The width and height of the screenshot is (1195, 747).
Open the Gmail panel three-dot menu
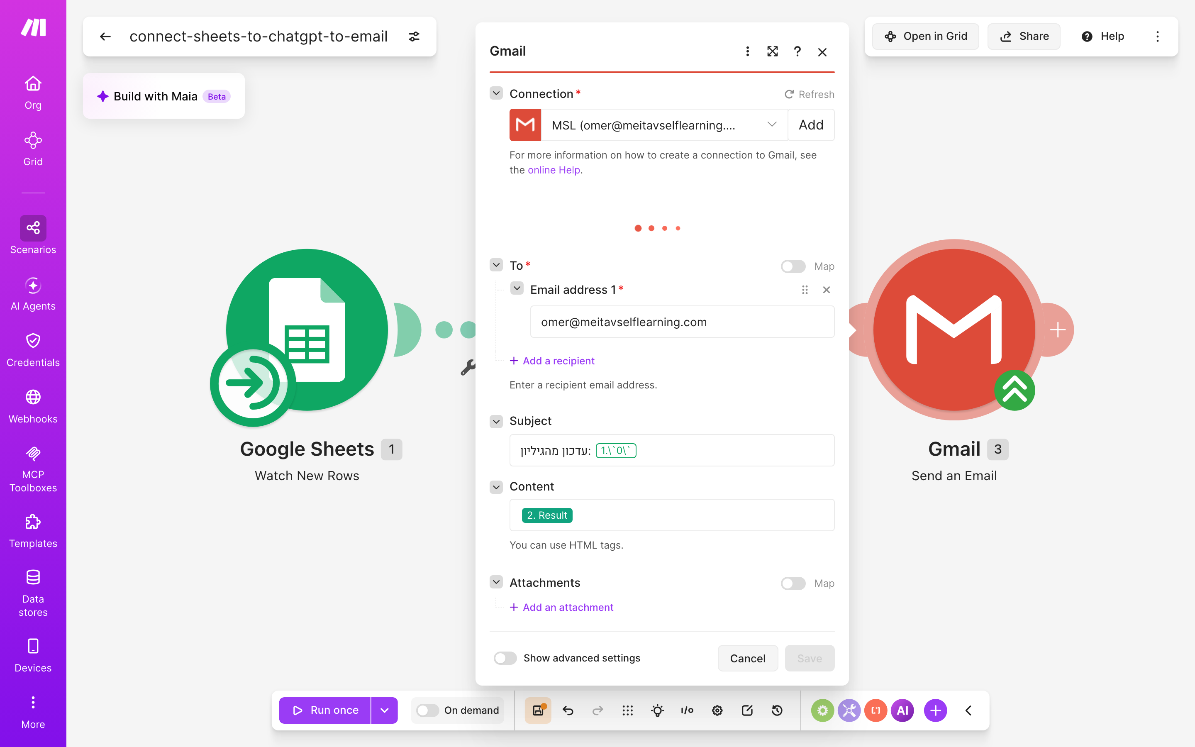[747, 51]
